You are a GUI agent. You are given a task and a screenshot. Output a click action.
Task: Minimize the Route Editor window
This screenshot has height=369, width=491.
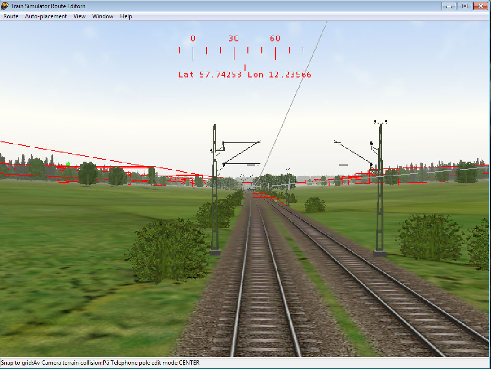(x=449, y=6)
